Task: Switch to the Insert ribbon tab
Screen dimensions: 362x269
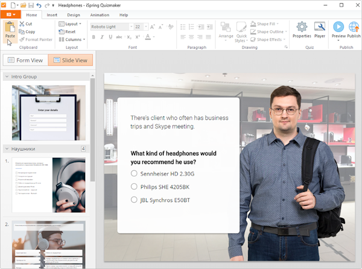Action: point(52,14)
